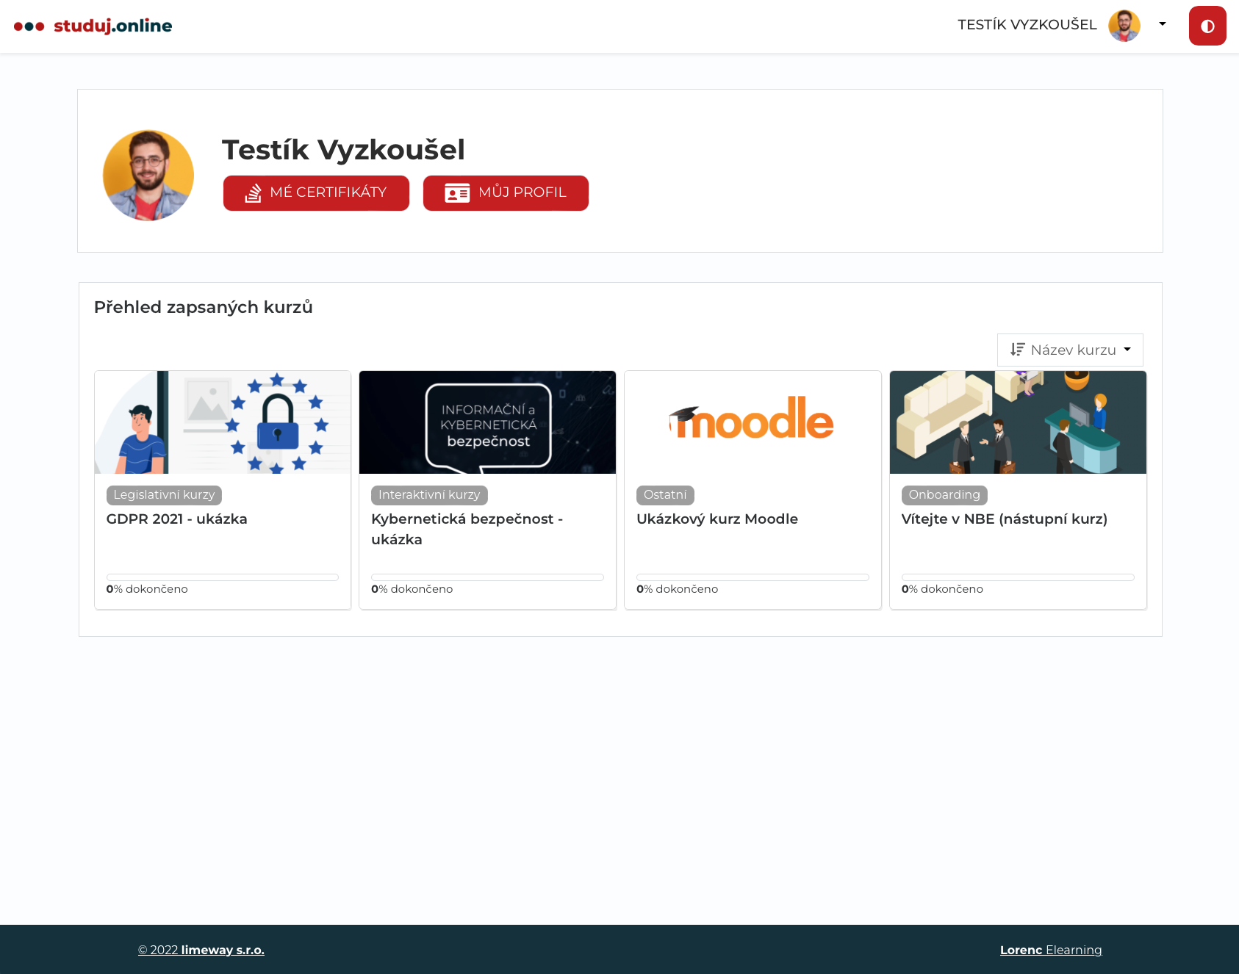1239x974 pixels.
Task: Click the large profile photo
Action: [148, 176]
